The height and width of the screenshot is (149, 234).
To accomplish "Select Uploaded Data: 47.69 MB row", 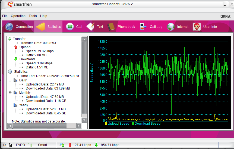I will pos(45,97).
